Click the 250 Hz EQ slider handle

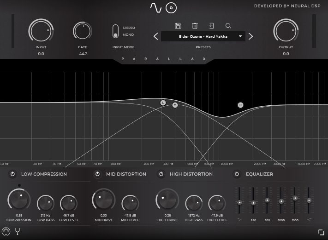pos(253,203)
